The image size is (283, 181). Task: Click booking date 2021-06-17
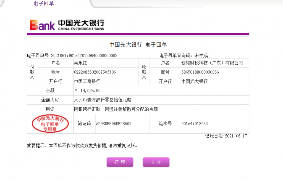[236, 136]
